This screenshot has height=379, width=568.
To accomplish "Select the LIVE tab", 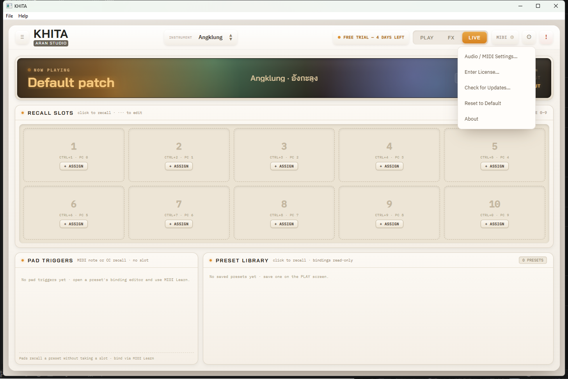I will [x=474, y=38].
